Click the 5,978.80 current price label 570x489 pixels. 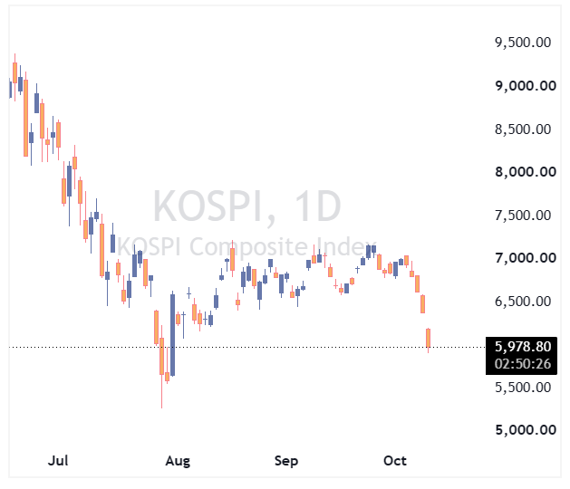(523, 347)
